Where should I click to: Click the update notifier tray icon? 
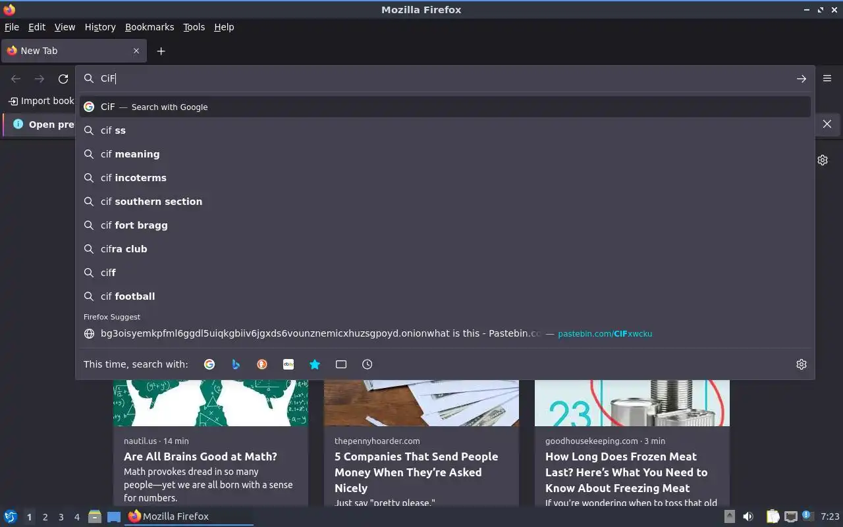[x=807, y=516]
